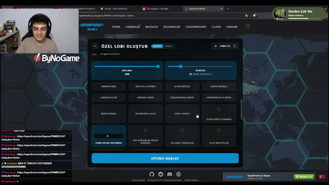Screen dimensions: 329x185
Task: Click the Botları slider handle
Action: tap(158, 67)
